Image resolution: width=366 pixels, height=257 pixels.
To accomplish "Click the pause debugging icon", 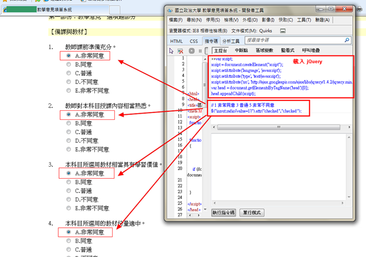I will pos(200,51).
